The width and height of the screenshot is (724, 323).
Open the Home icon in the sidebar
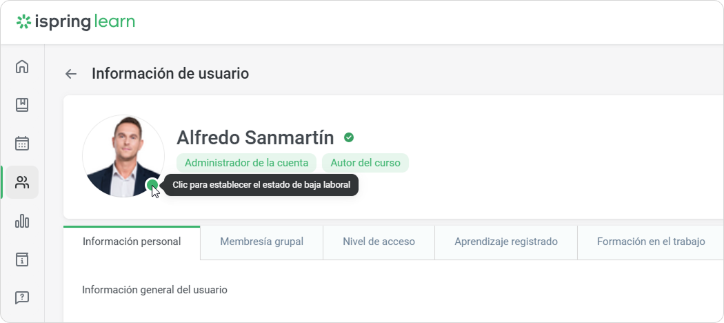[22, 66]
